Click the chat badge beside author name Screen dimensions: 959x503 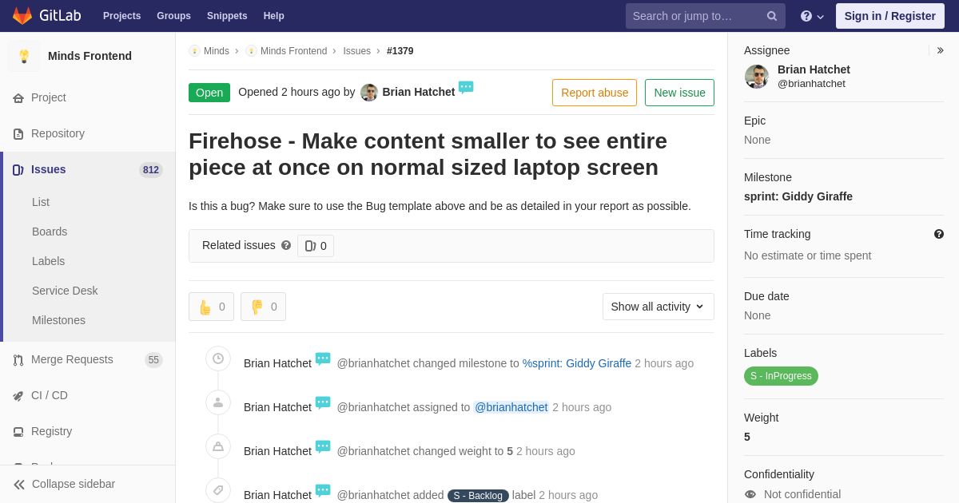pos(466,88)
